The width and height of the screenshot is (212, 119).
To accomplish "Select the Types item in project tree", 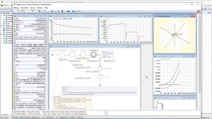I will (7, 24).
